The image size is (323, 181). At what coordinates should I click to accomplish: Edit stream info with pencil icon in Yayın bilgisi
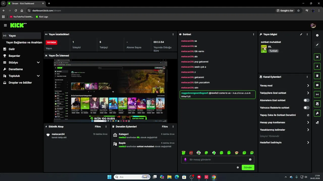click(301, 34)
